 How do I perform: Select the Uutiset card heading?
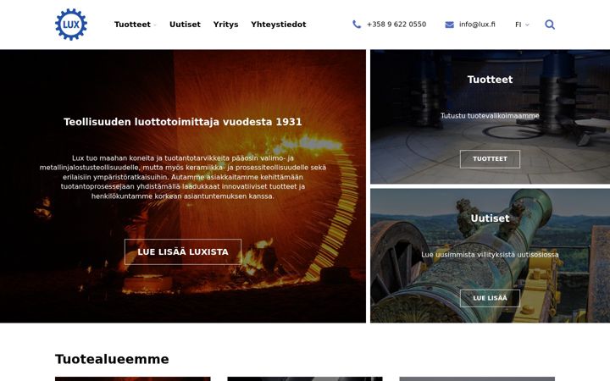490,218
